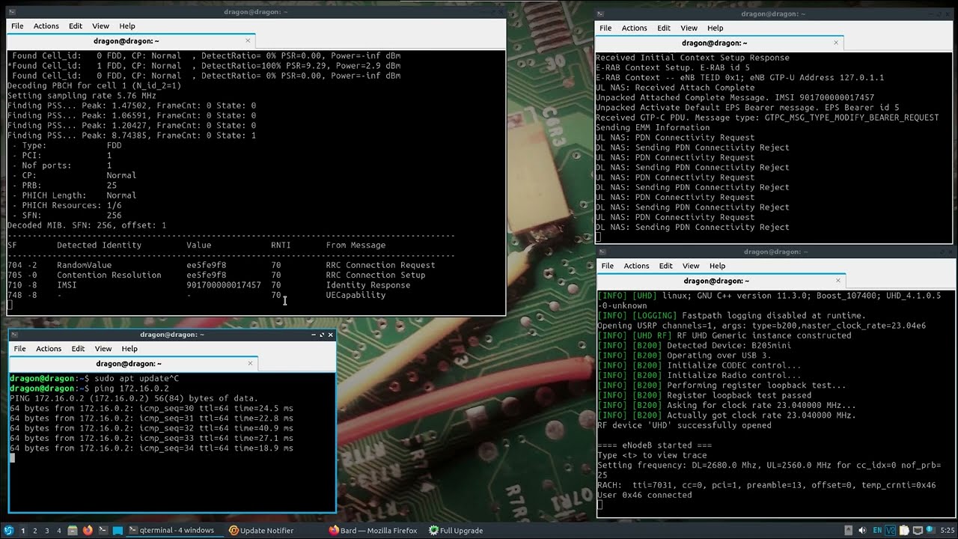Maximize the ping terminal window

coord(322,335)
